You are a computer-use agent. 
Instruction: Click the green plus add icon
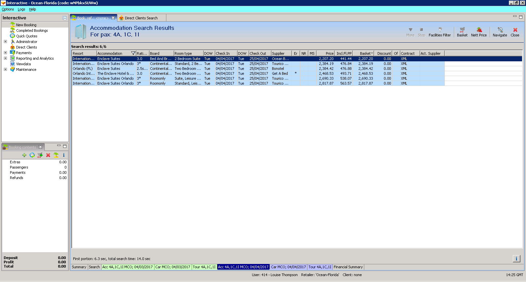pos(24,155)
